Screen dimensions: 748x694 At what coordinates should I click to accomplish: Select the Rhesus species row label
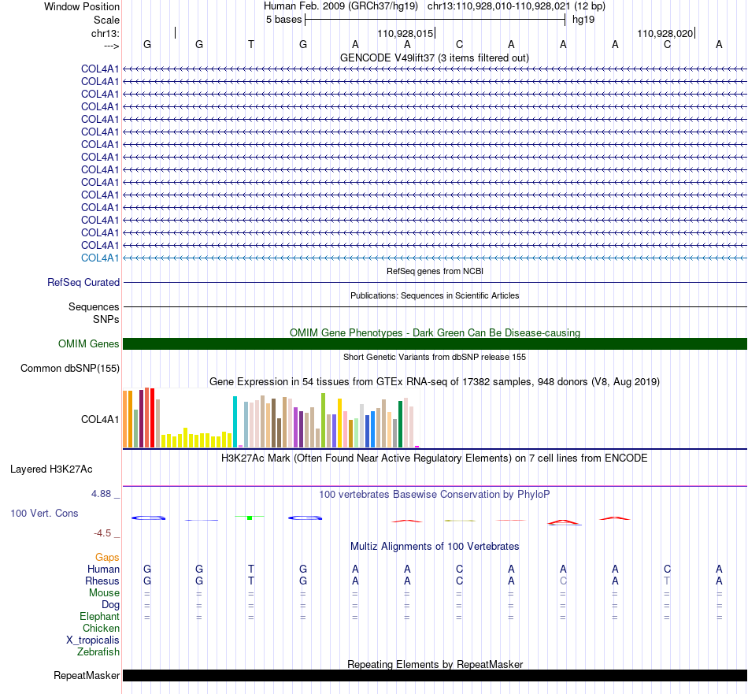102,581
